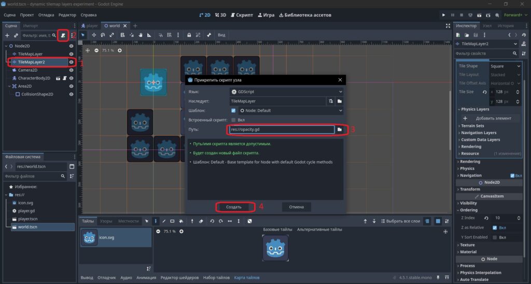Toggle visibility eye of Node2D root

pyautogui.click(x=71, y=46)
